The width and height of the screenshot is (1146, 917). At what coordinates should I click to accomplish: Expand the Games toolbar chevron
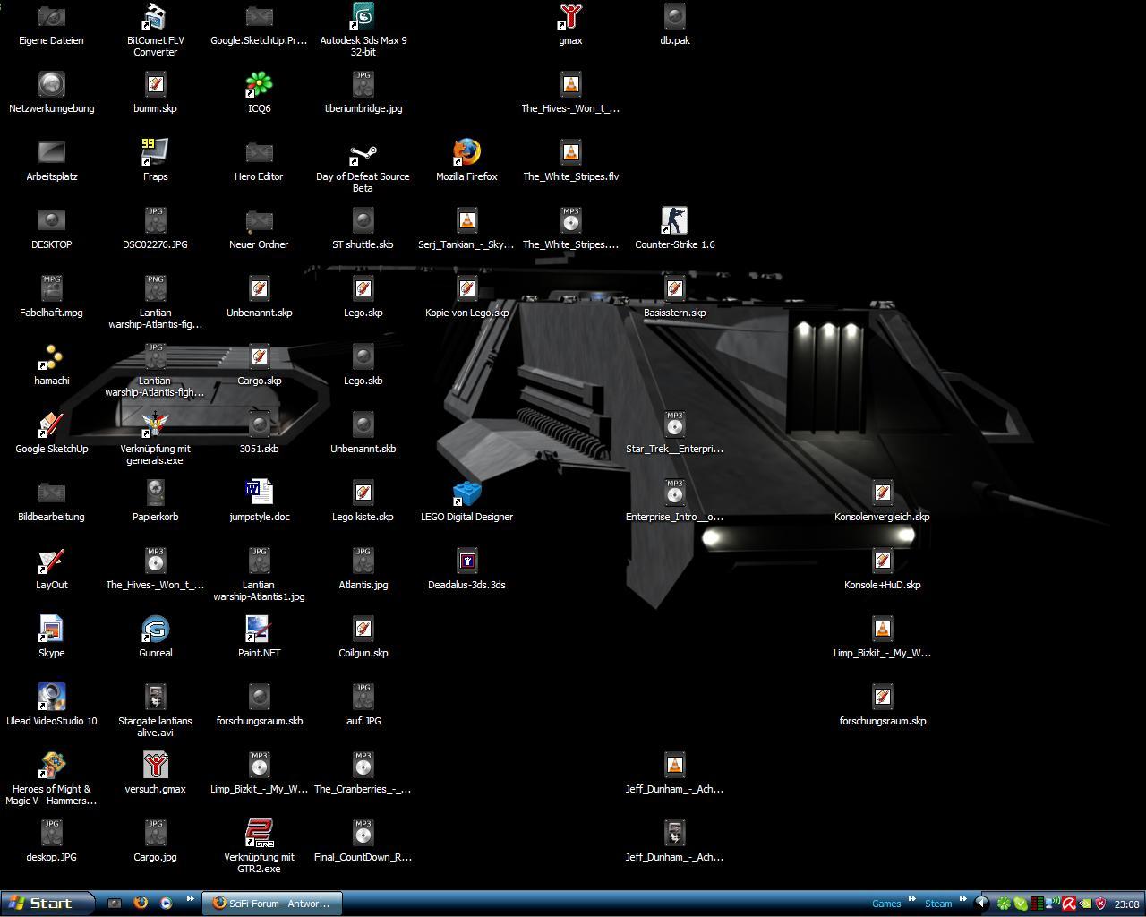tap(911, 900)
